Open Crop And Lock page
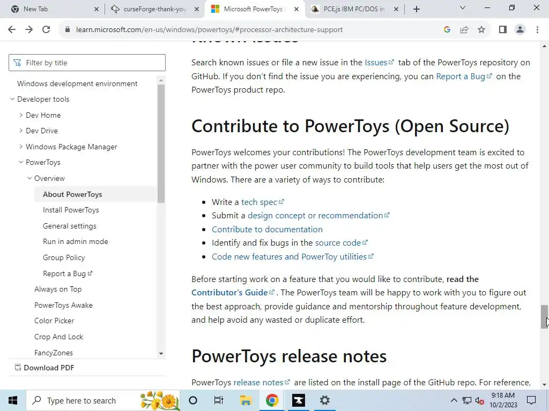549x411 pixels. [x=58, y=337]
